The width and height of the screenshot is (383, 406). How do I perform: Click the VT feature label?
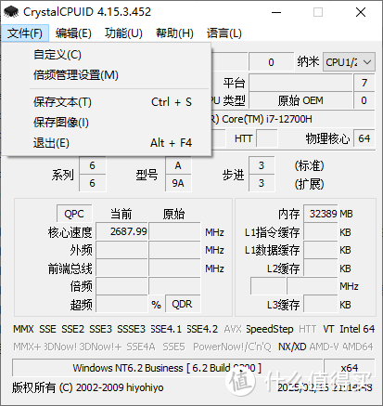328,329
